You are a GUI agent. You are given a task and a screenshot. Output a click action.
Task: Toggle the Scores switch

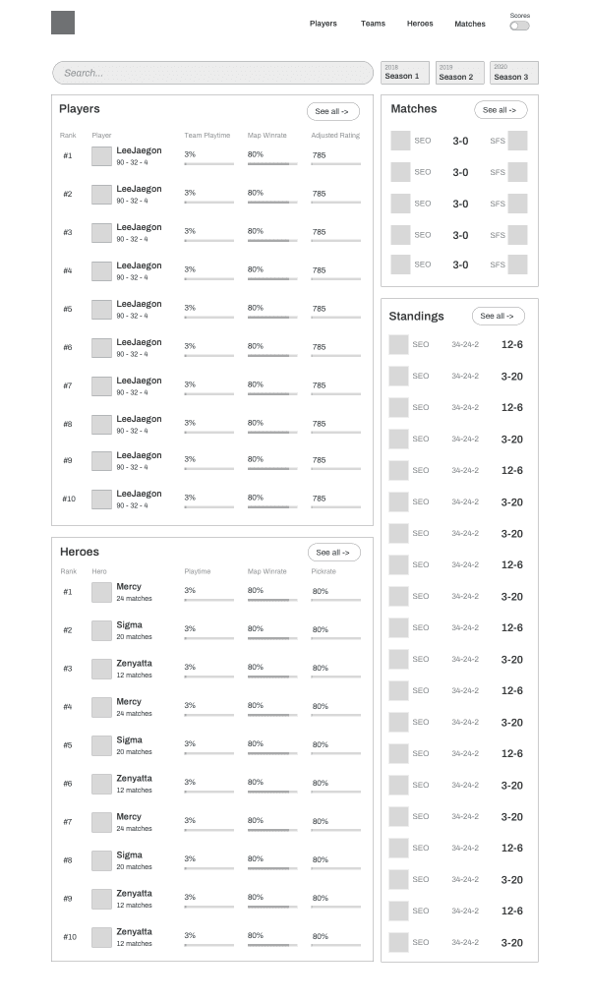519,27
